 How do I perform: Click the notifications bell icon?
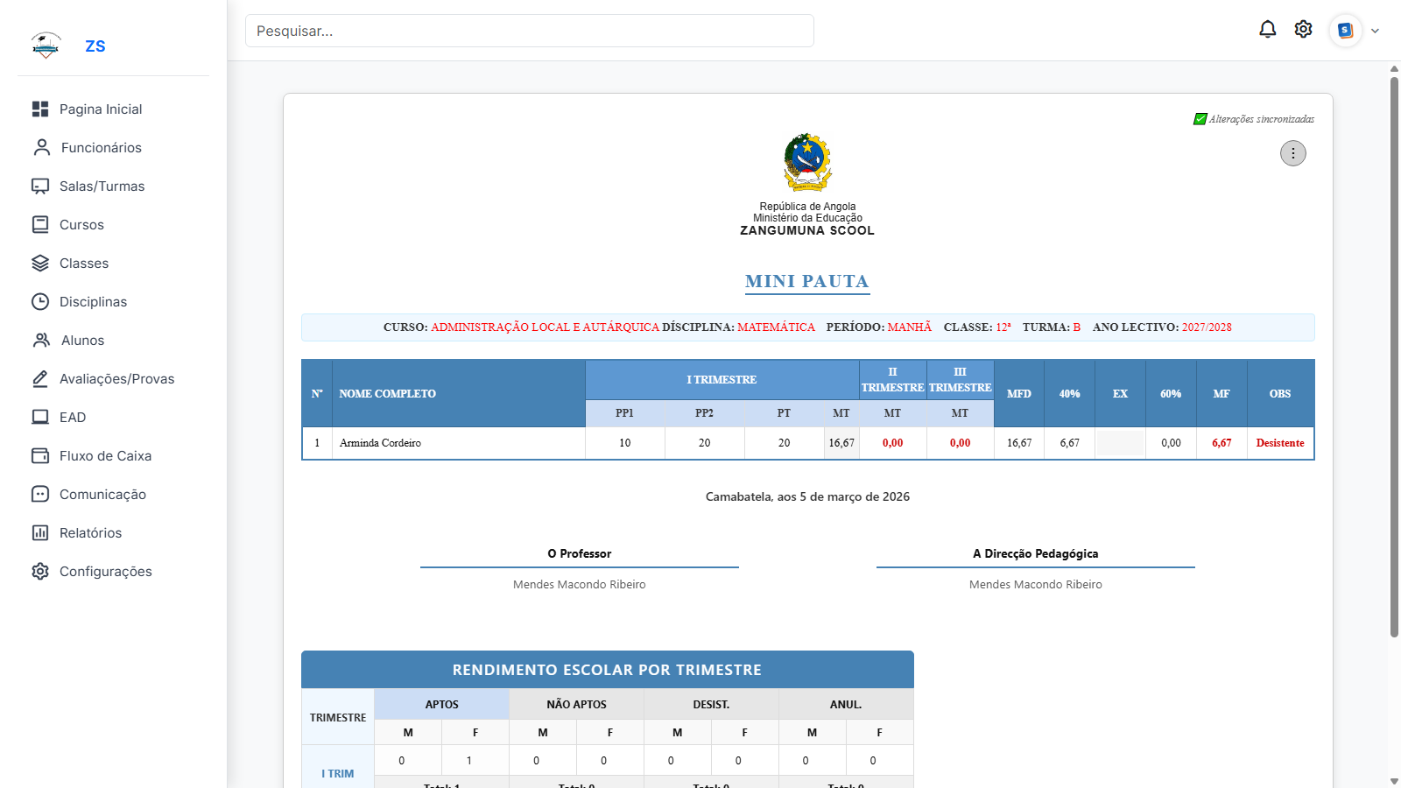(1267, 30)
